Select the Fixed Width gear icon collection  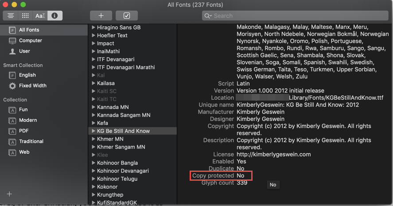(12, 86)
